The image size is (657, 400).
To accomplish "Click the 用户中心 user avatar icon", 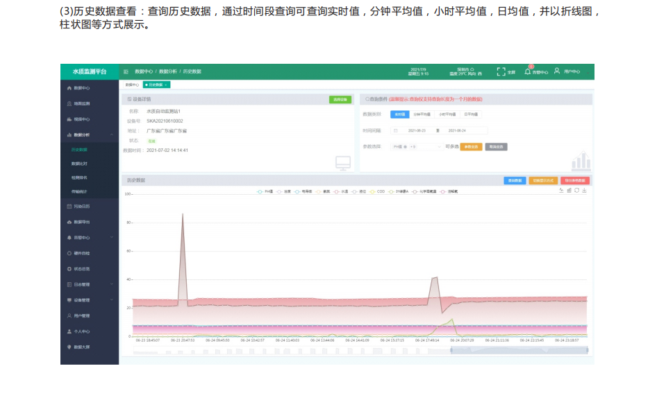I will [x=557, y=71].
